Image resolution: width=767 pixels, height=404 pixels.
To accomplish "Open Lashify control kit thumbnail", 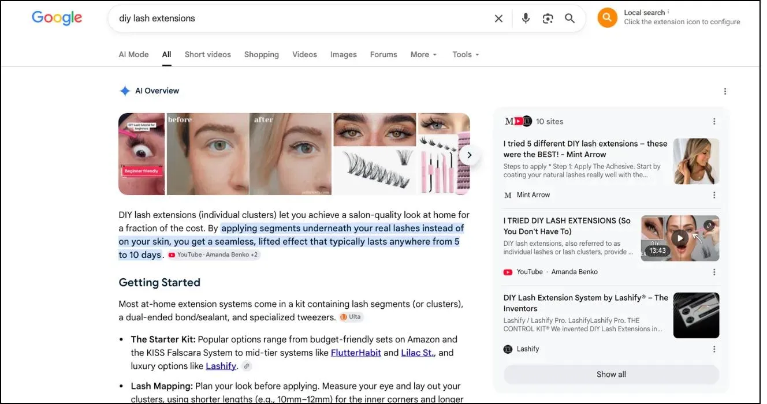I will point(697,315).
